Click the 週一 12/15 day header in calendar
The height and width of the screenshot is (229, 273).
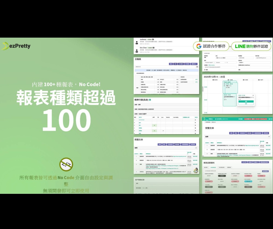click(230, 80)
